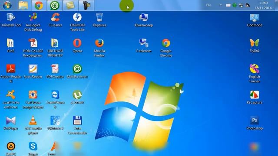Image resolution: width=278 pixels, height=156 pixels.
Task: Click the EN language indicator
Action: click(x=208, y=5)
